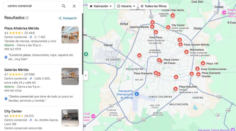
Task: Click the Plaza Diamante Oriente map pin
Action: 198,74
